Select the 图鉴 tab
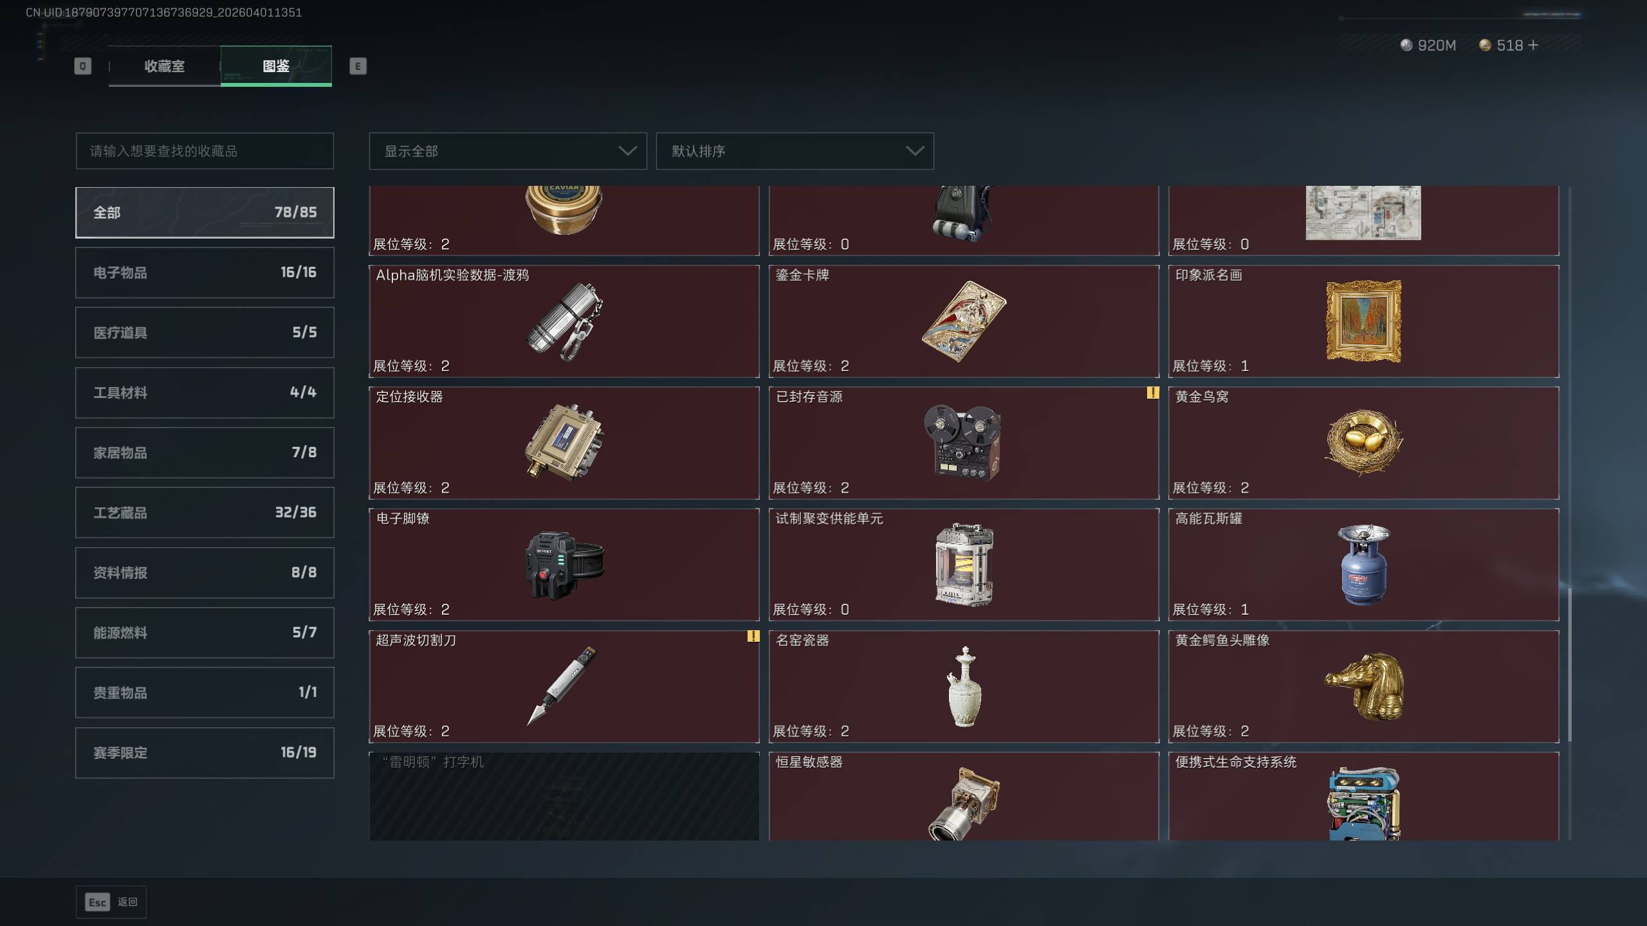The image size is (1647, 926). (276, 66)
